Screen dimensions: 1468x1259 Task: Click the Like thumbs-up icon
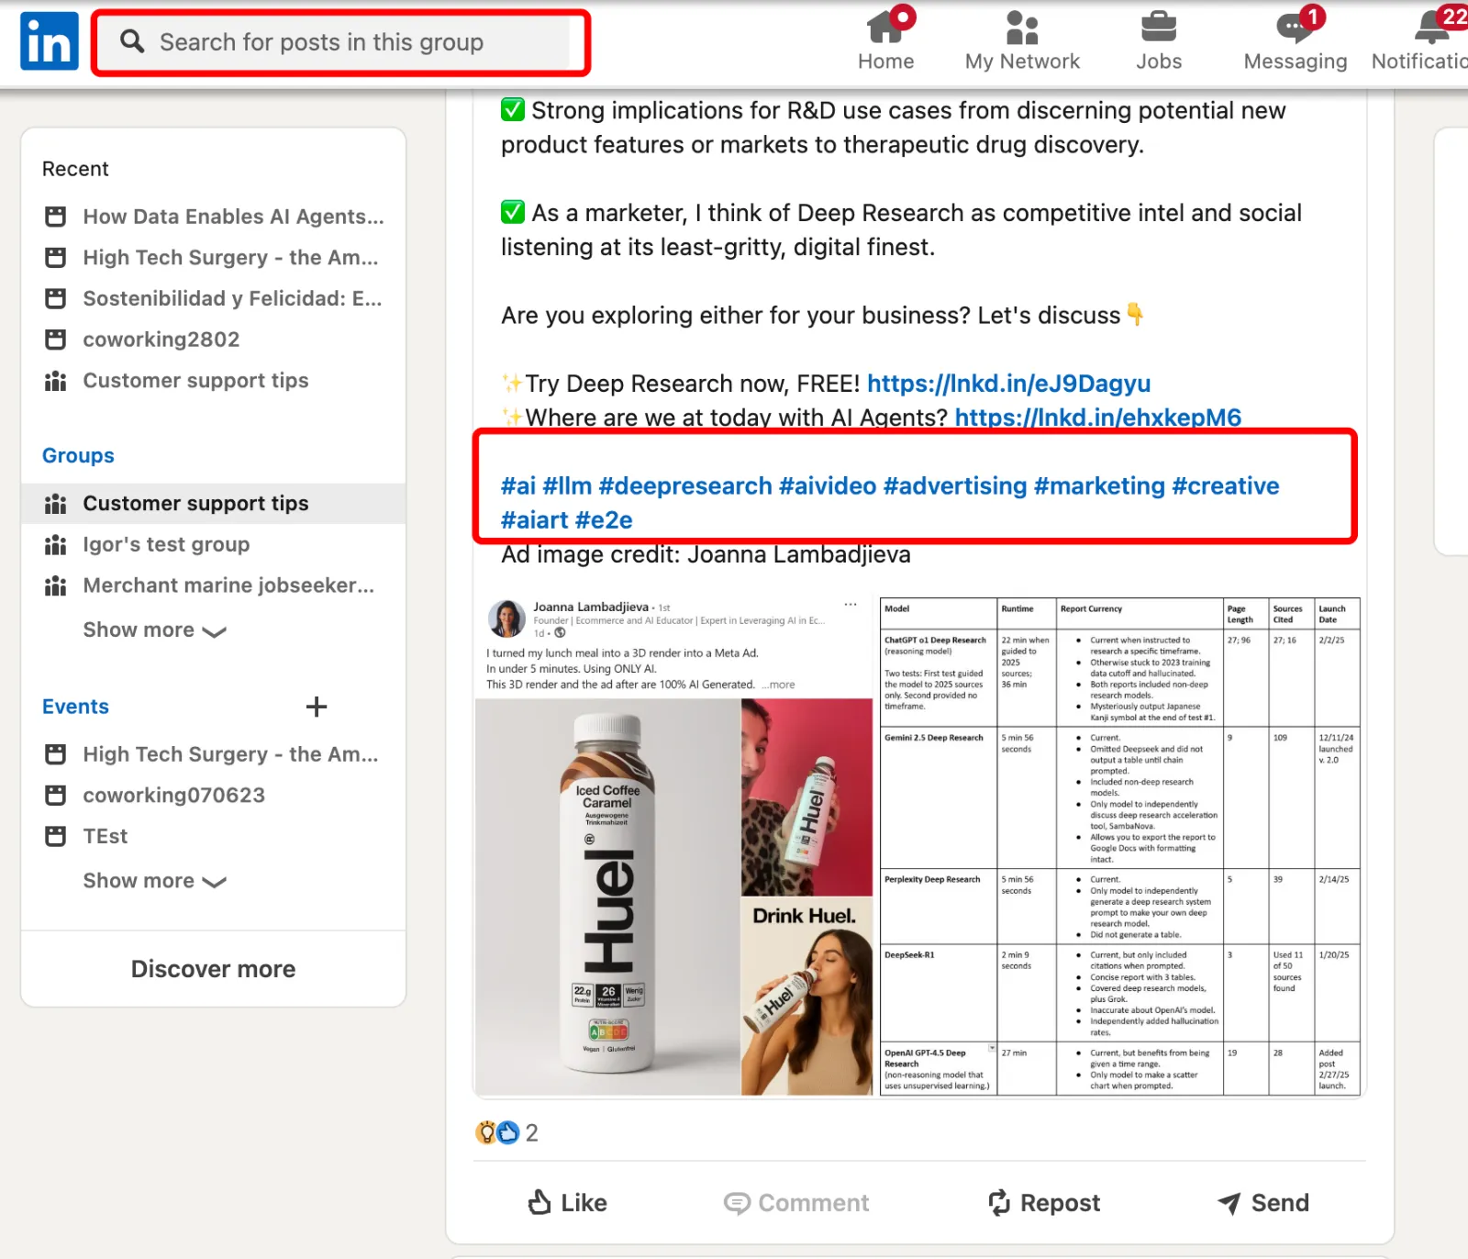[539, 1202]
